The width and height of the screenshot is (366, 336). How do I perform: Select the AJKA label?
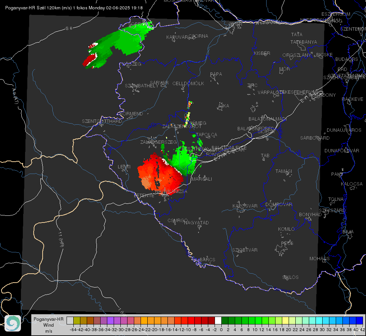click(x=224, y=106)
